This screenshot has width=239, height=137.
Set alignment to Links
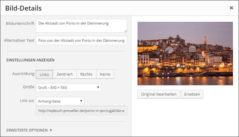[44, 74]
